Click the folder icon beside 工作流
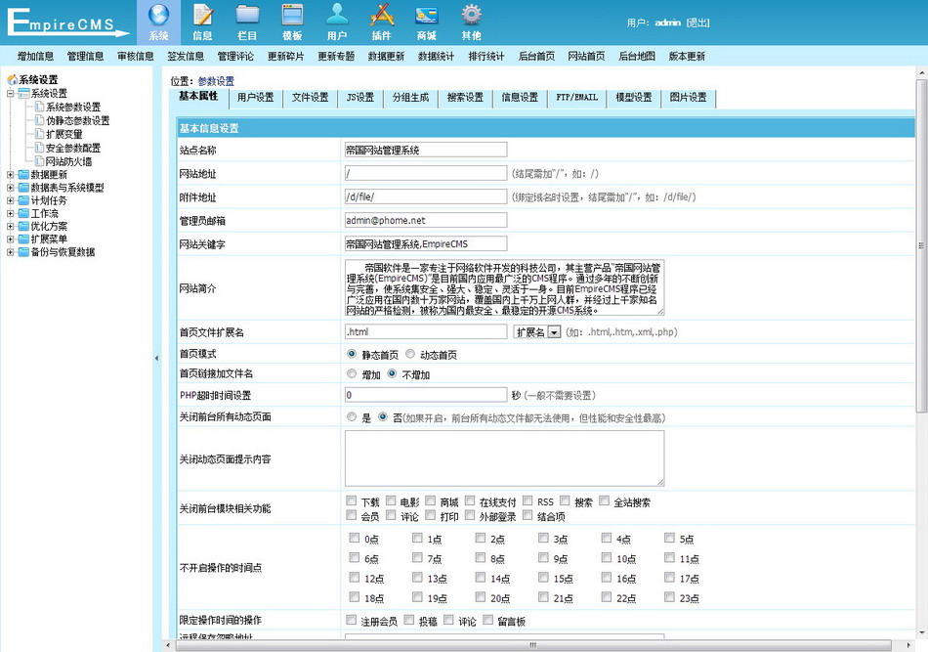This screenshot has width=928, height=652. (x=23, y=213)
